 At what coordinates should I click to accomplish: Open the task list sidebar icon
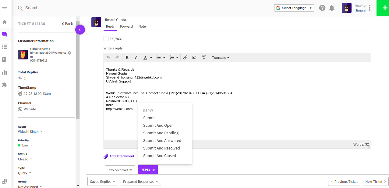click(5, 47)
